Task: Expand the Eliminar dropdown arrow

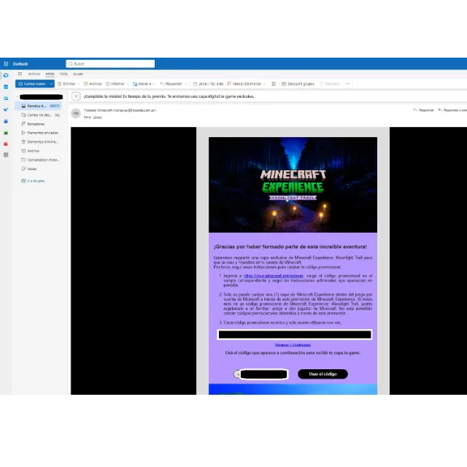Action: (x=79, y=84)
